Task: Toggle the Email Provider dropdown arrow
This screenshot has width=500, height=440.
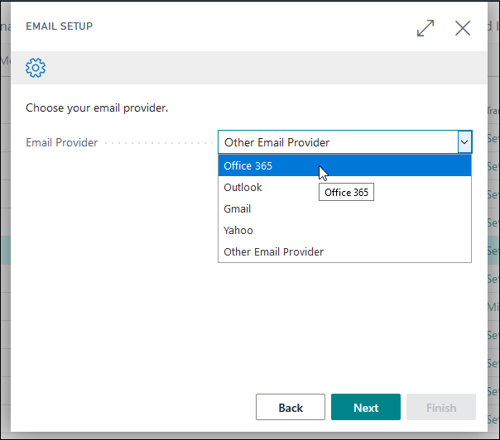Action: pos(464,142)
